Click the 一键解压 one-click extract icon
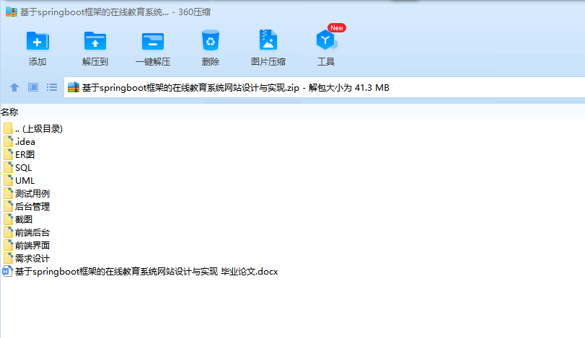The image size is (585, 338). click(x=153, y=41)
